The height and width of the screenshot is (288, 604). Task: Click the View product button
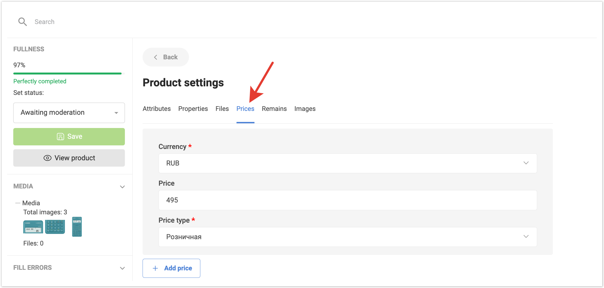(x=69, y=158)
